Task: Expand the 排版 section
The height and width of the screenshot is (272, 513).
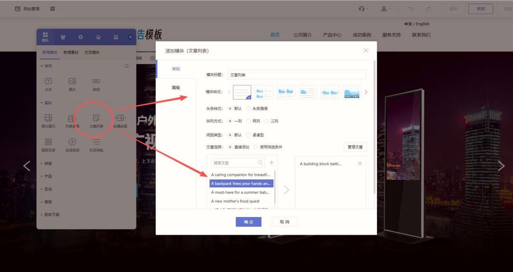Action: (x=46, y=163)
